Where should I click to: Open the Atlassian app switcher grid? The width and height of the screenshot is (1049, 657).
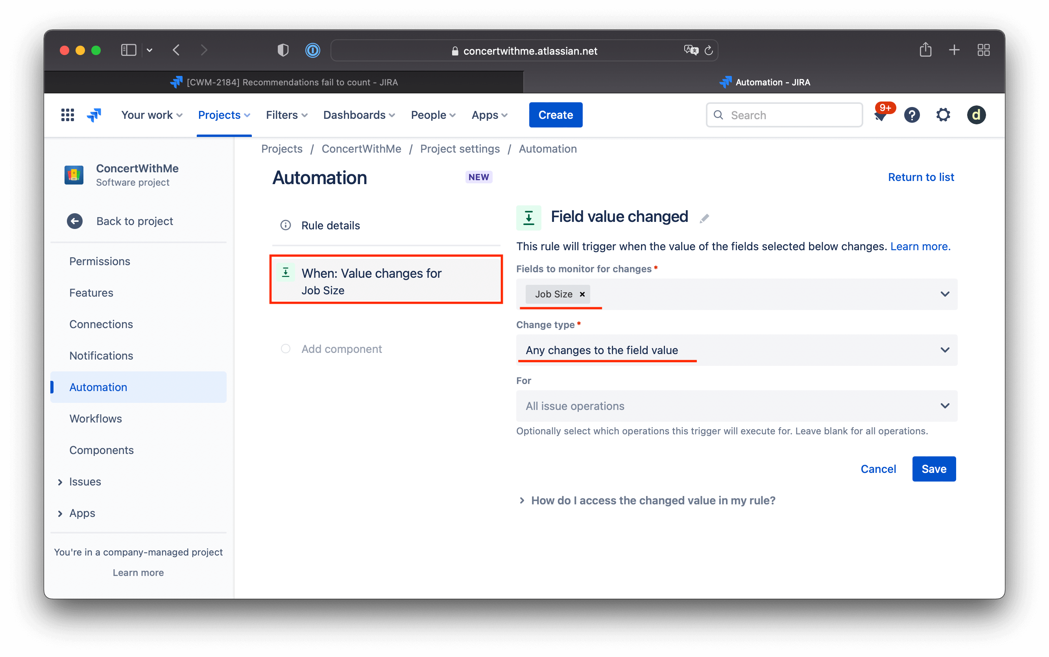pos(67,114)
